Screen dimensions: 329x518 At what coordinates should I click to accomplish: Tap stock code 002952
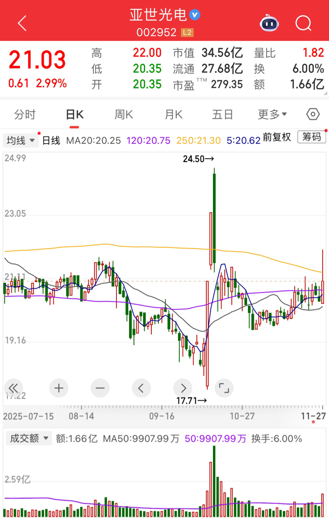[156, 32]
